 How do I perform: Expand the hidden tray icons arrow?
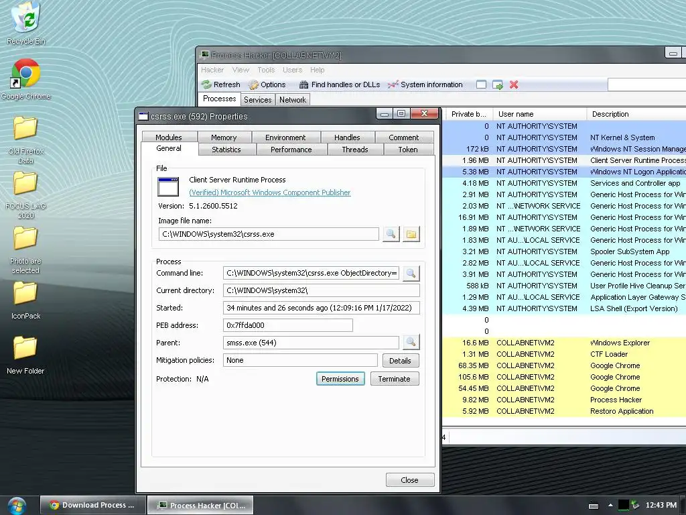point(610,506)
